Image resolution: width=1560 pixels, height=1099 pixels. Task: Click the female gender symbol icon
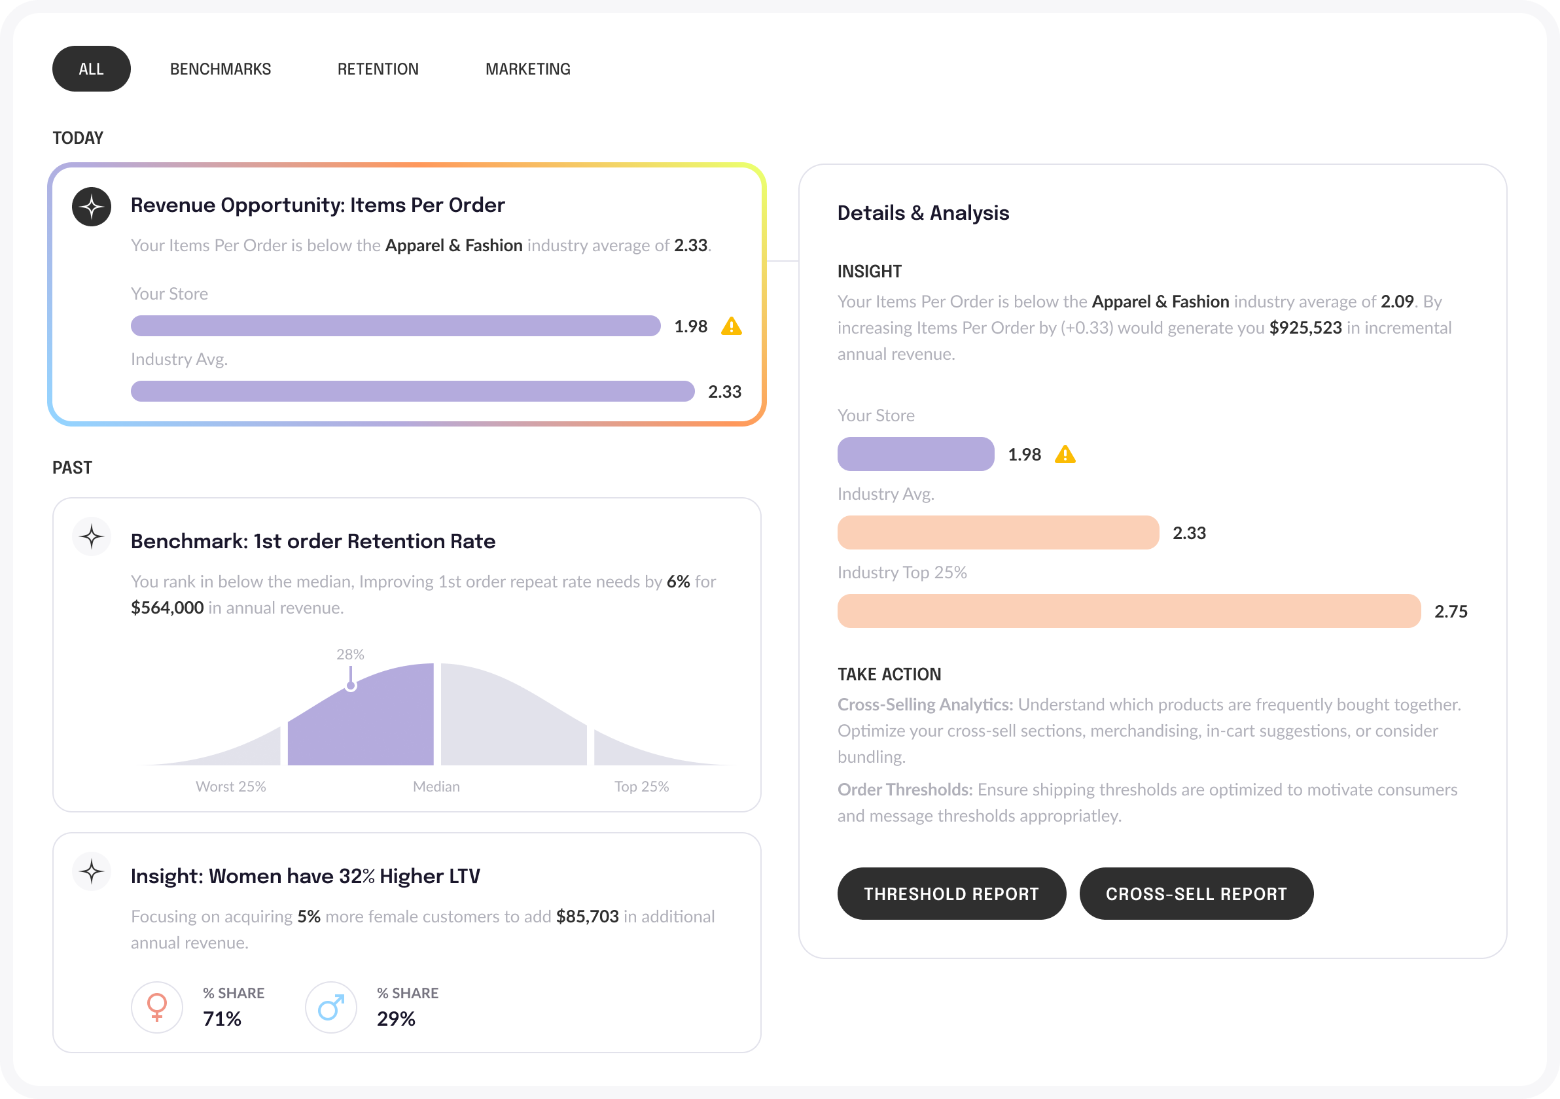pyautogui.click(x=157, y=1007)
